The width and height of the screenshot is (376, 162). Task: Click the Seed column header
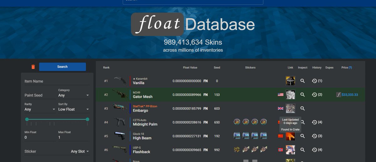tap(217, 68)
